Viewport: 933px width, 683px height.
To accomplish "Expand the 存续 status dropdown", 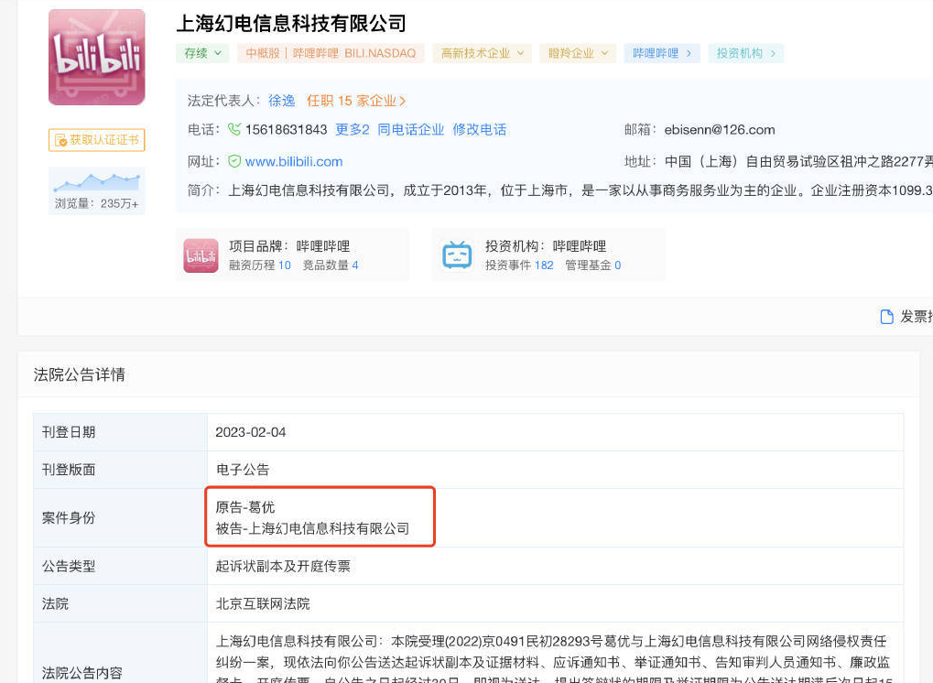I will point(201,53).
